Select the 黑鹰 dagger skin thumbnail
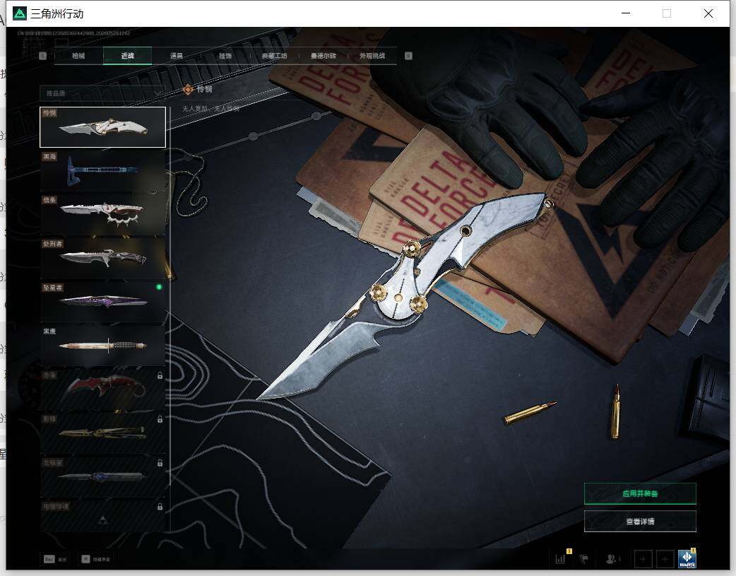The width and height of the screenshot is (736, 576). (x=103, y=345)
